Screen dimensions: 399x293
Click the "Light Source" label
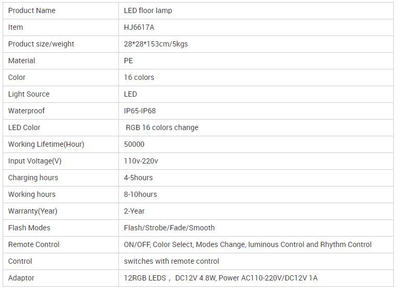click(29, 94)
